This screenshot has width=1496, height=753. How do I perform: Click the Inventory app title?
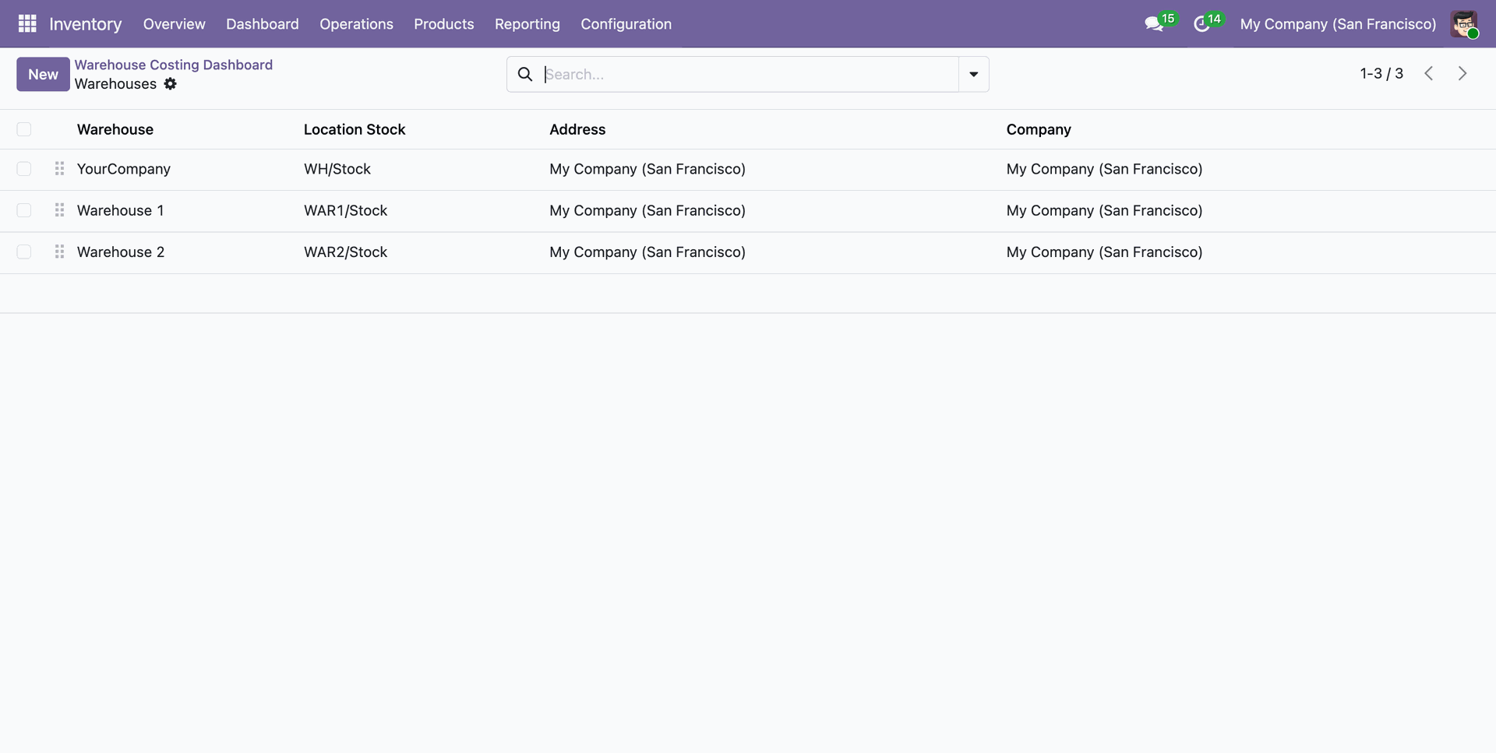(x=86, y=24)
